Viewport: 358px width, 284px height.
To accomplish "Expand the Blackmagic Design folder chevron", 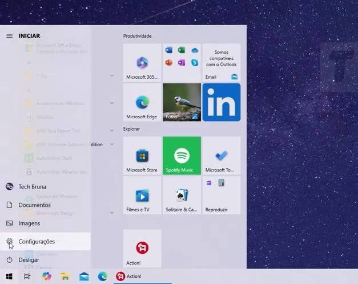I will coord(112,213).
